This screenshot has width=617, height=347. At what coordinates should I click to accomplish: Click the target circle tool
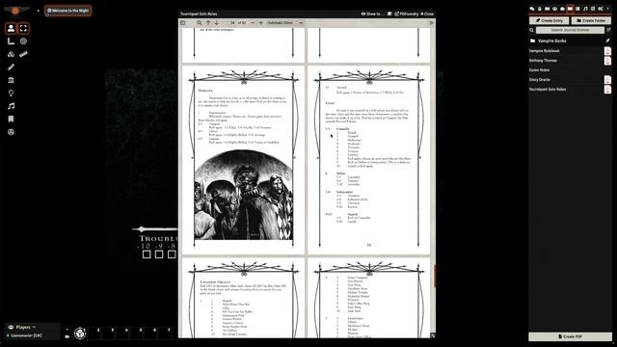click(23, 41)
